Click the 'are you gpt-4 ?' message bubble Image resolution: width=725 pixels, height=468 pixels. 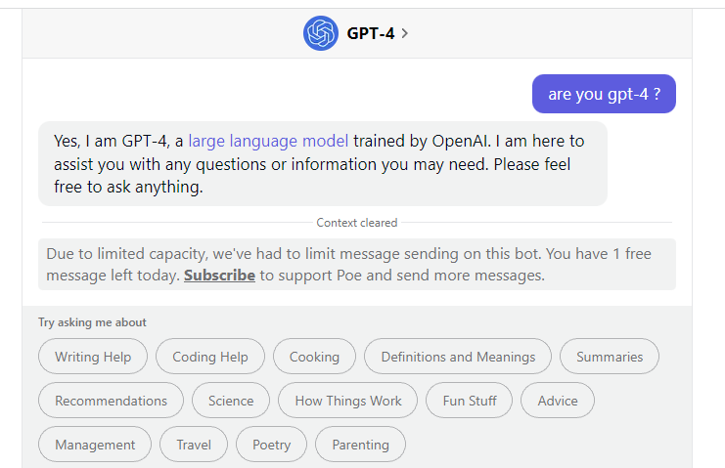pyautogui.click(x=604, y=94)
